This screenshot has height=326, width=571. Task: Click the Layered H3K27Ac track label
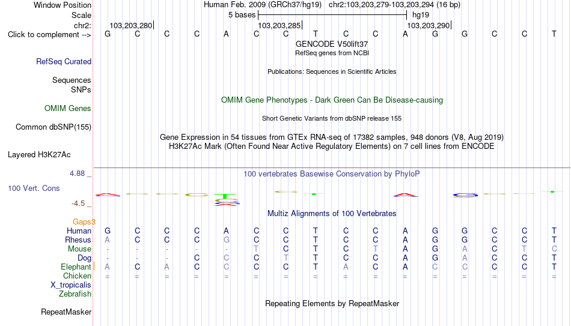pos(39,155)
